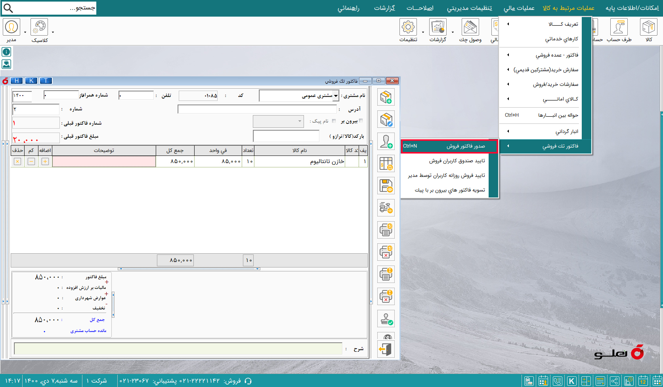Click the T button on invoice title bar

tap(46, 81)
